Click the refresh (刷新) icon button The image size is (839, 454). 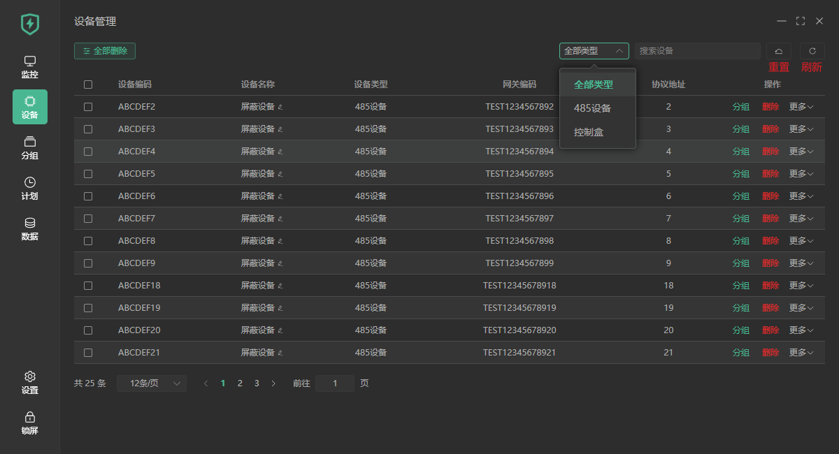[812, 51]
